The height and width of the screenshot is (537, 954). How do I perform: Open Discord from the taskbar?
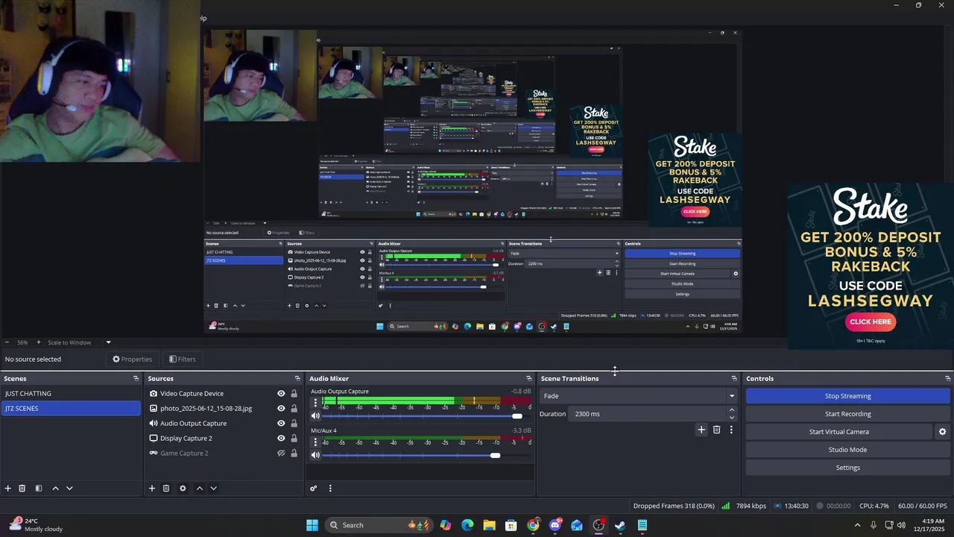555,525
